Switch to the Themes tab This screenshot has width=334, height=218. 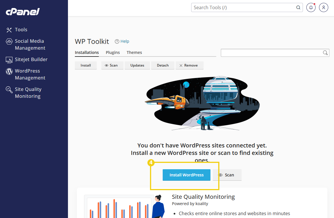[x=134, y=52]
